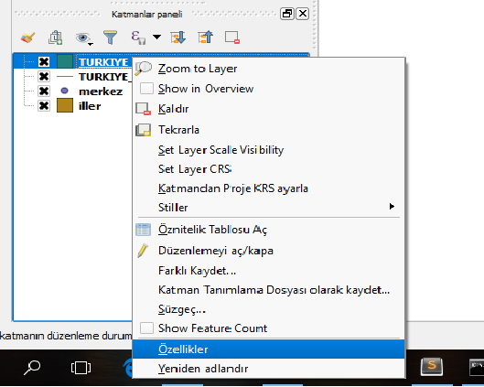Screen dimensions: 484x387
Task: Choose Kaldır from context menu
Action: click(x=269, y=109)
